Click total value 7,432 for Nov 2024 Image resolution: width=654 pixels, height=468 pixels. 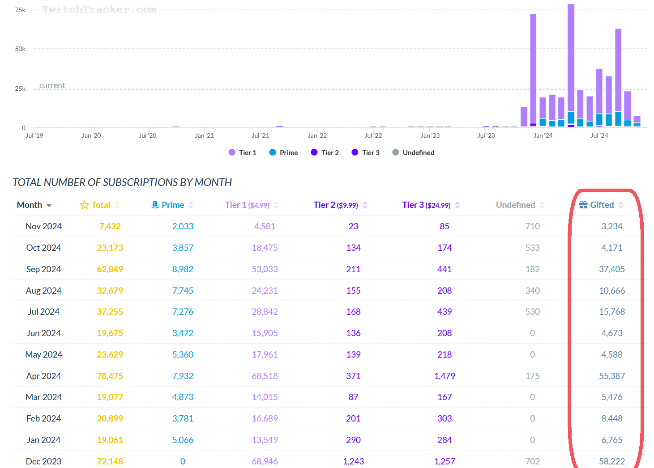coord(110,226)
